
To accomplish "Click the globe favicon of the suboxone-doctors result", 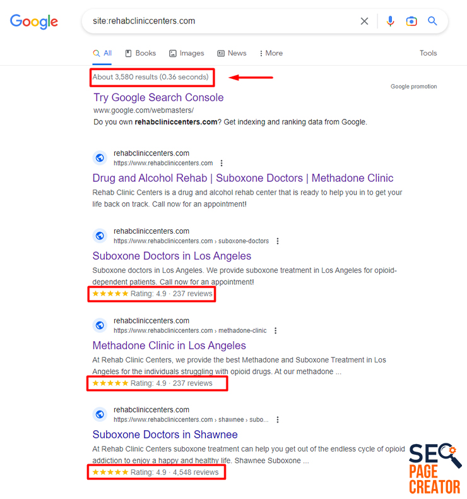I will point(100,236).
